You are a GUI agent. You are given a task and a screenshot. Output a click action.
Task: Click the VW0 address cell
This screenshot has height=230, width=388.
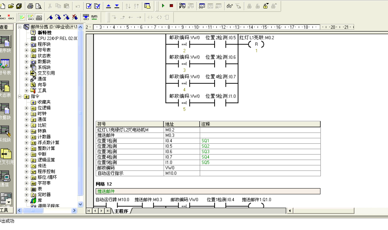point(182,168)
